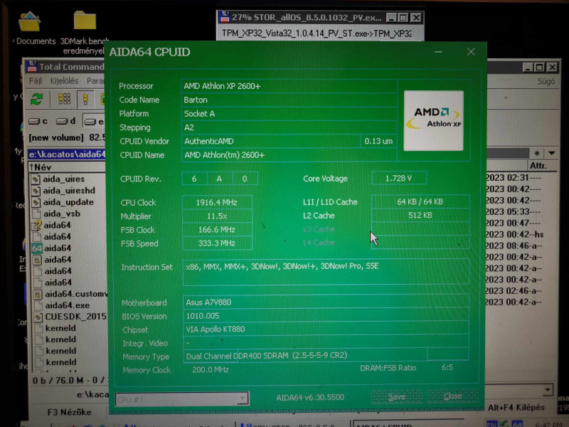Click the asterisk favorites button in right panel
Screen dimensions: 569x427
click(x=537, y=153)
